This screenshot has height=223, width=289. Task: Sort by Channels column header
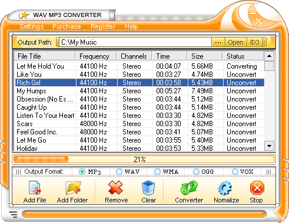(134, 56)
